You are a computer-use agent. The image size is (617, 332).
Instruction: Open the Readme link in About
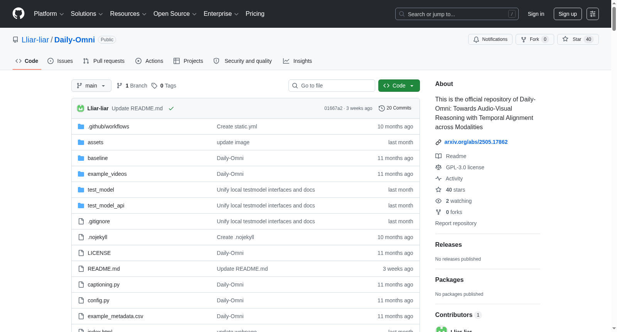[x=456, y=156]
